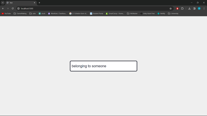Toggle the browser side panel
207x116 pixels.
pos(194,8)
